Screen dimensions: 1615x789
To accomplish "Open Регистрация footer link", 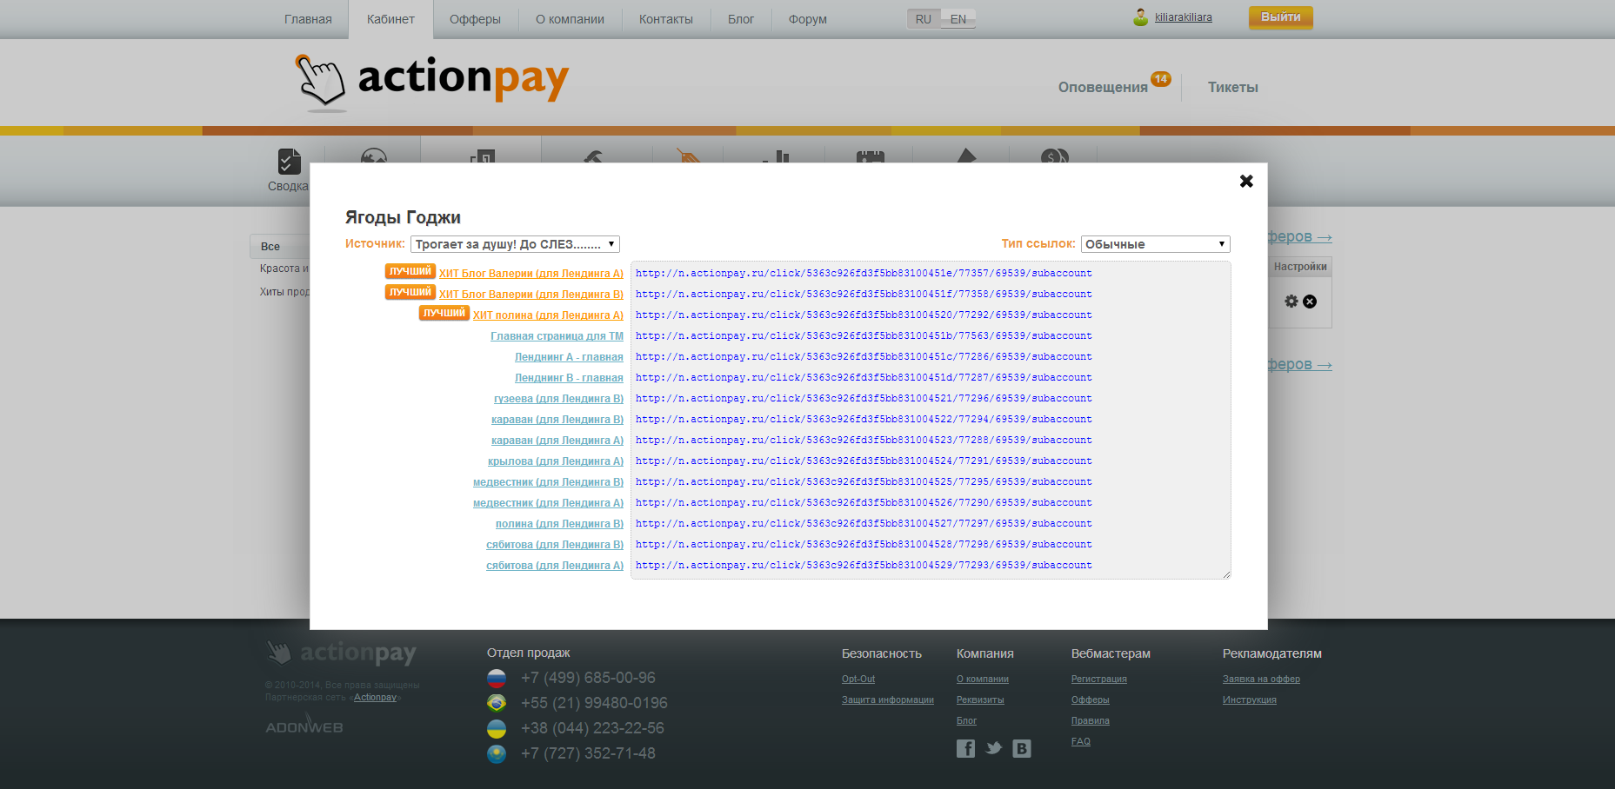I will pos(1099,680).
